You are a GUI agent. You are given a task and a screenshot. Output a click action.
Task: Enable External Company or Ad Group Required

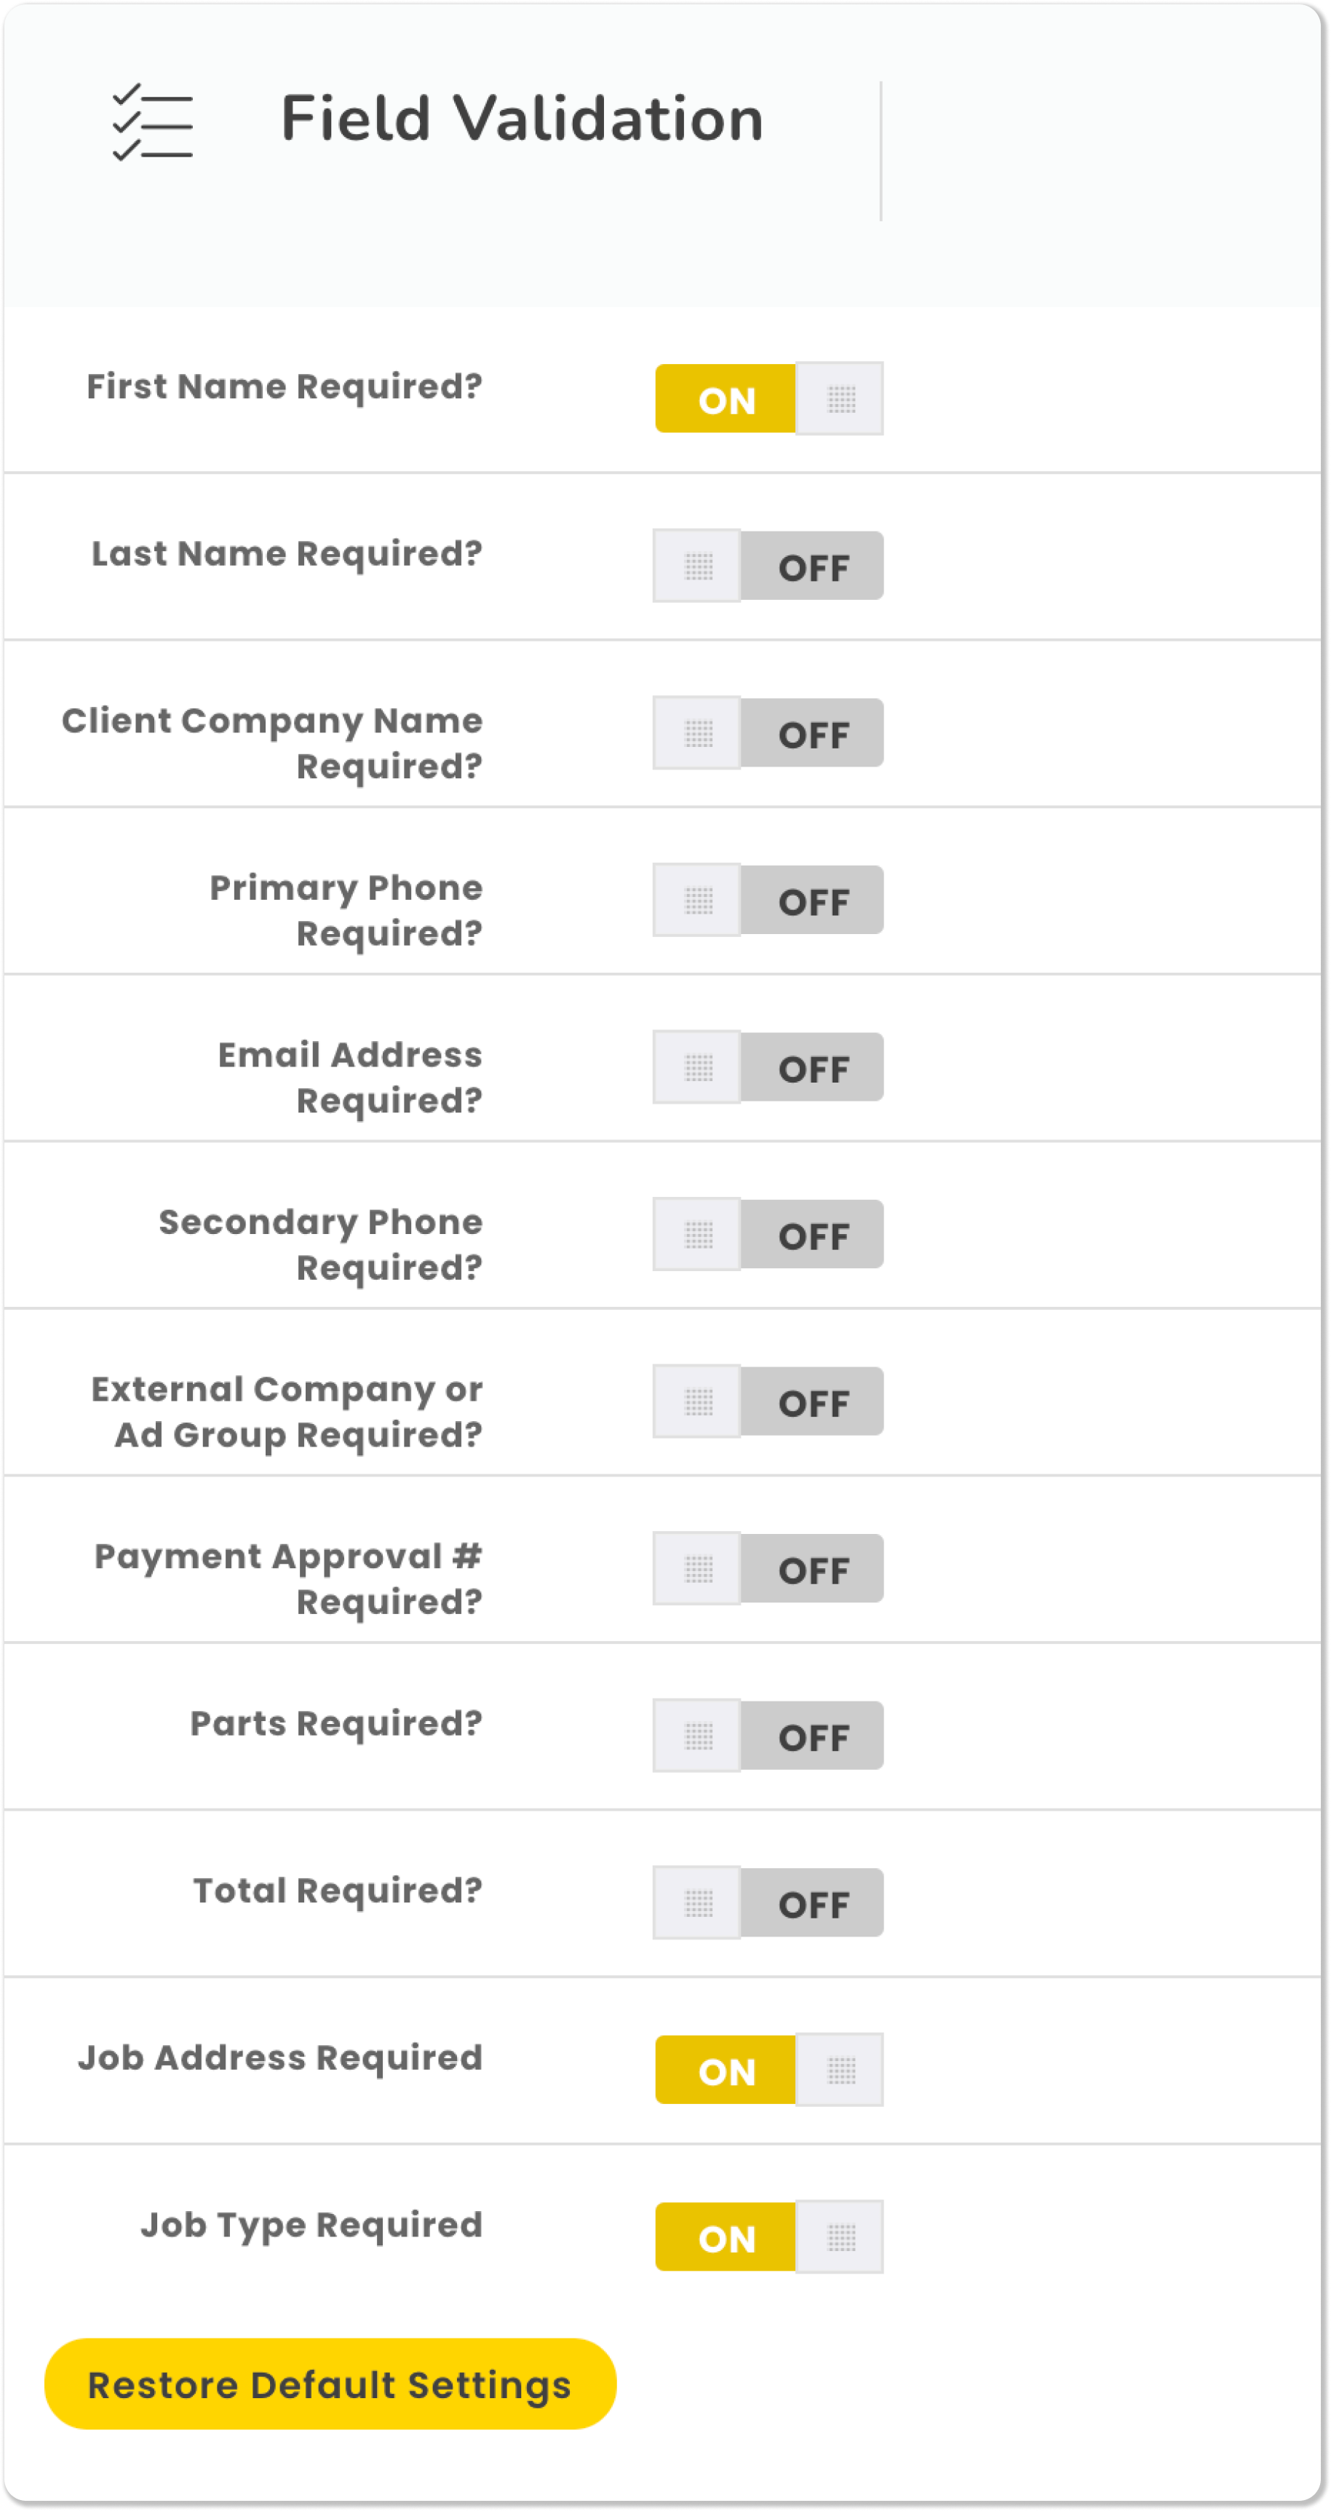768,1401
